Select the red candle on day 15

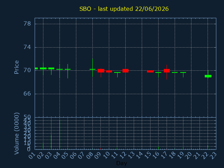pyautogui.click(x=150, y=71)
